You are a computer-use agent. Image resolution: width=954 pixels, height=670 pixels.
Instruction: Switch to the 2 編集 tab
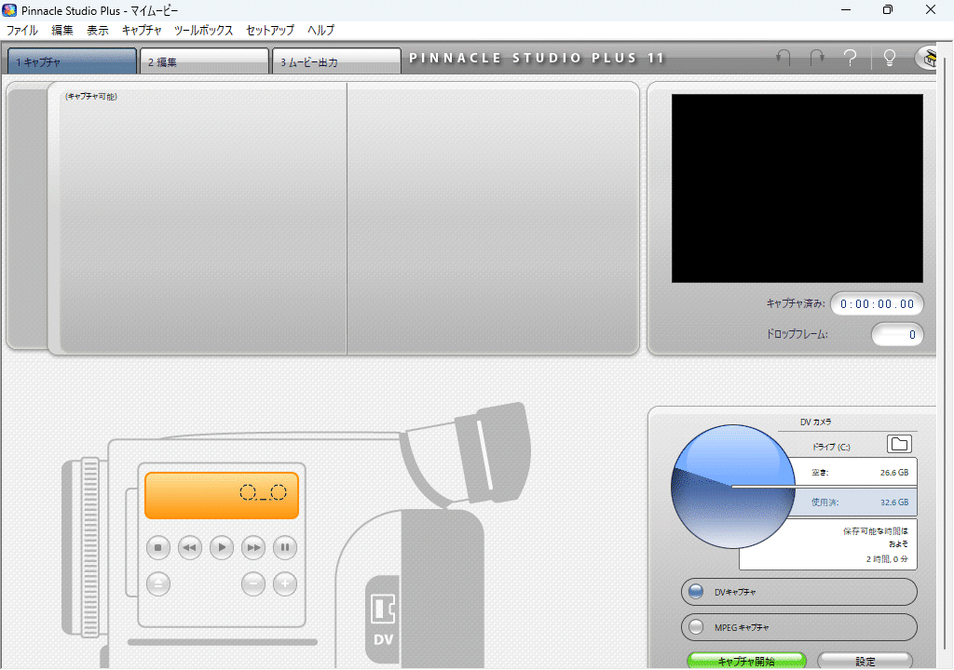[x=204, y=61]
